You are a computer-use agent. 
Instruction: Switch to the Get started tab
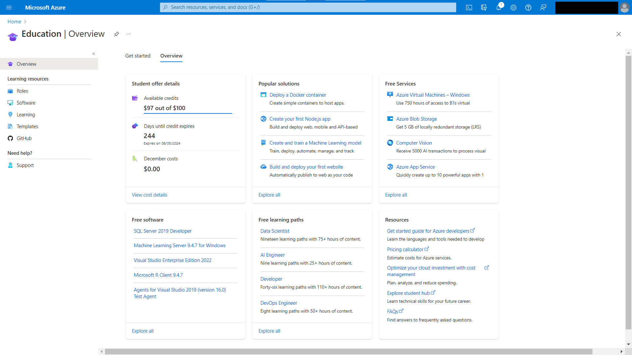[138, 56]
